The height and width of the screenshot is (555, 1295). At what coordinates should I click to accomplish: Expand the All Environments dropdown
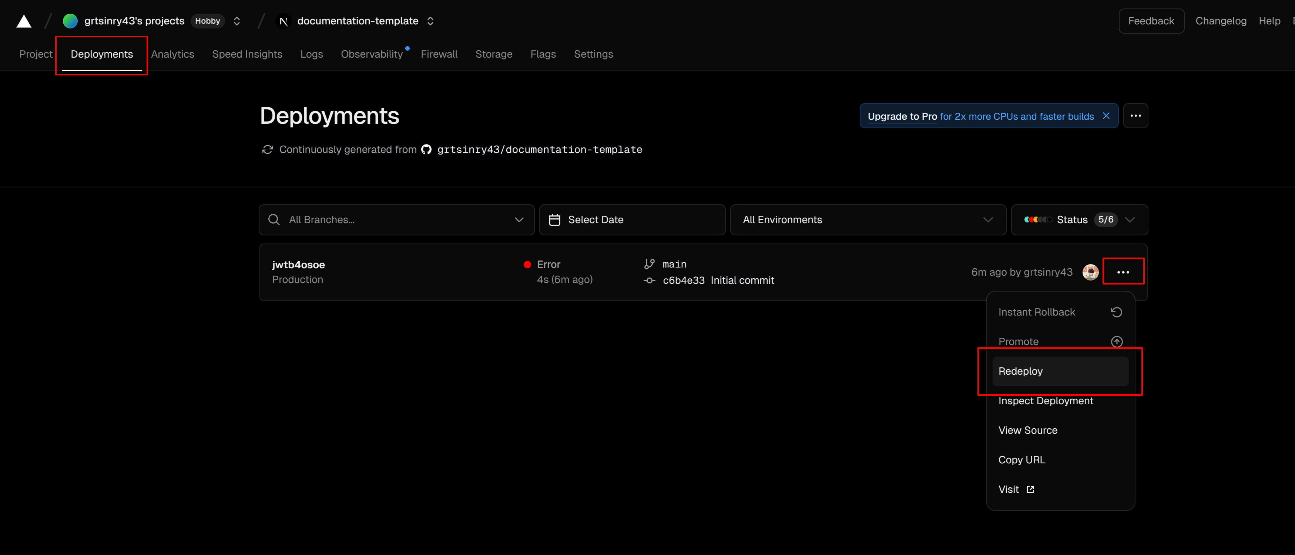(x=868, y=220)
